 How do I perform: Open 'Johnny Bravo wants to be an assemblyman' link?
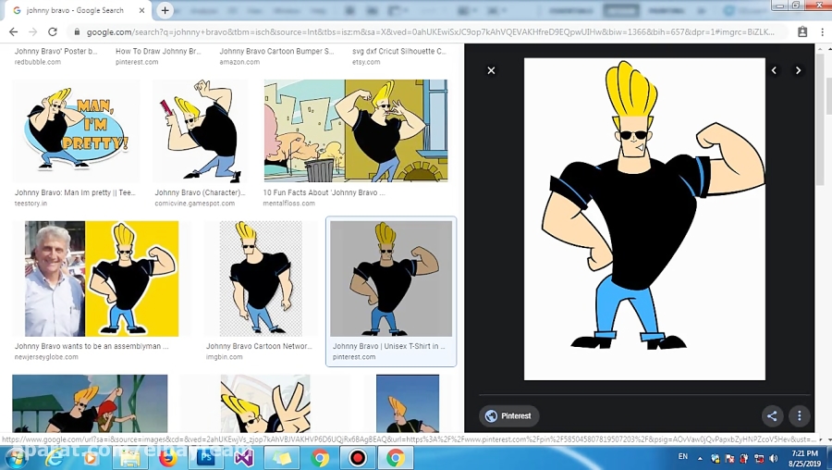pyautogui.click(x=92, y=346)
